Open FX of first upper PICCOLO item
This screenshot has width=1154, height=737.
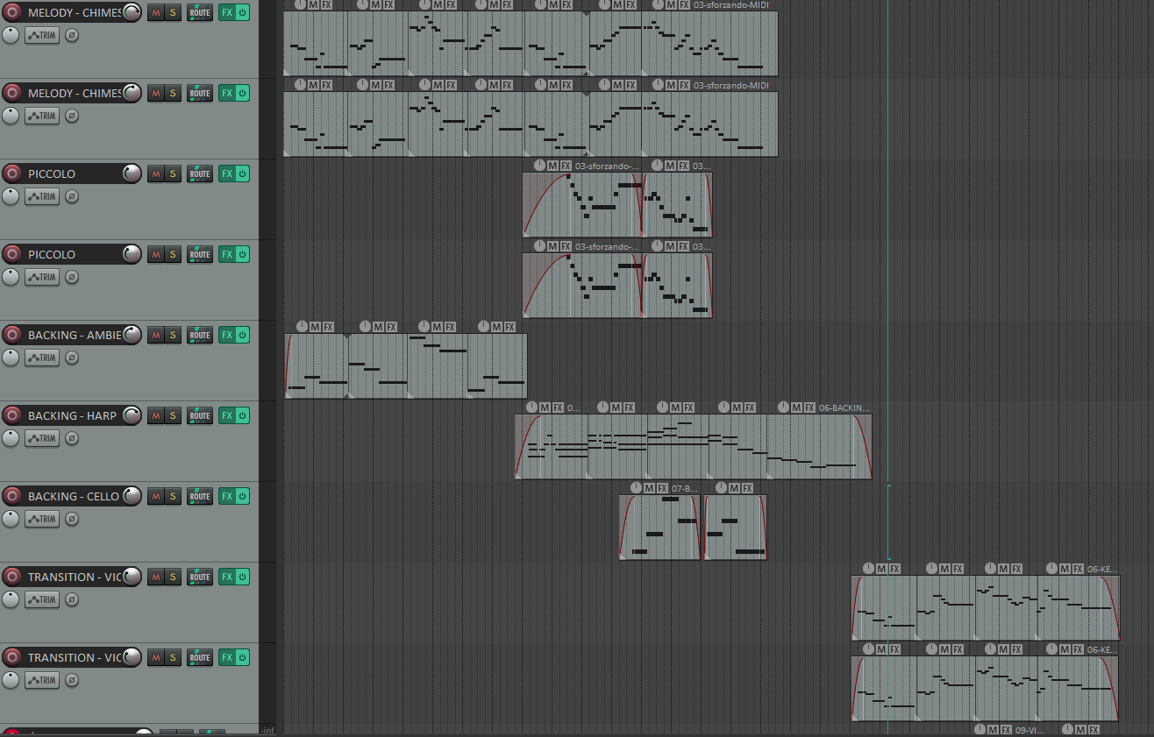click(566, 165)
